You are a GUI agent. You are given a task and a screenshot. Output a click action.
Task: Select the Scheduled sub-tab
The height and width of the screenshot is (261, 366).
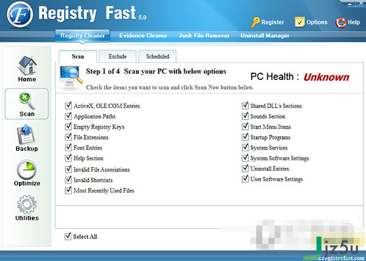point(157,57)
